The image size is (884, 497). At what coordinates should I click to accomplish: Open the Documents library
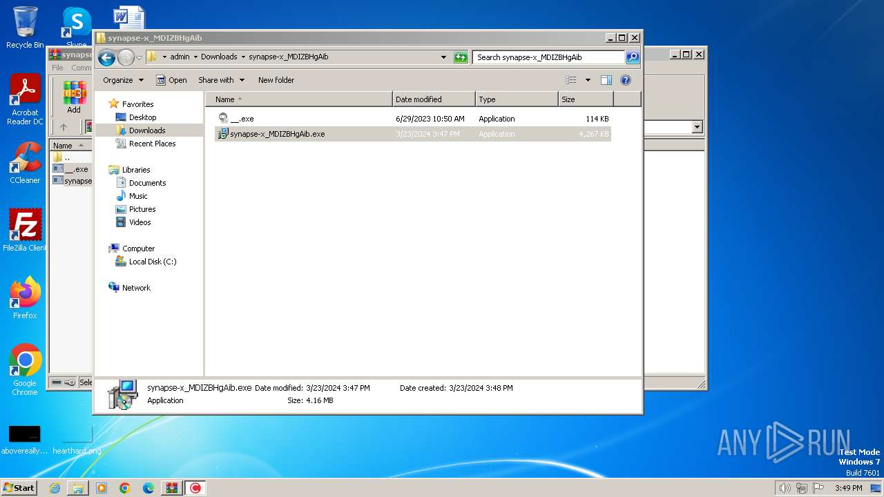pyautogui.click(x=147, y=183)
